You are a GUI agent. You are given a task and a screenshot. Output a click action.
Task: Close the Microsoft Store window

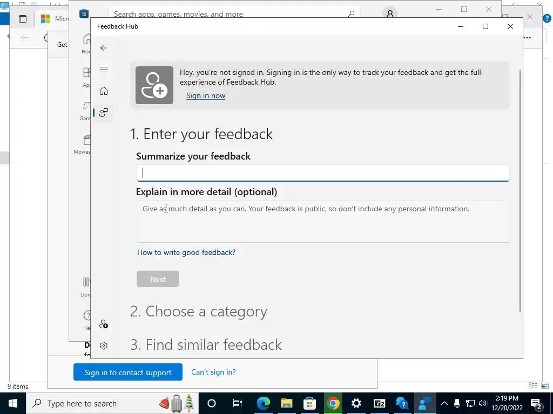click(x=488, y=9)
